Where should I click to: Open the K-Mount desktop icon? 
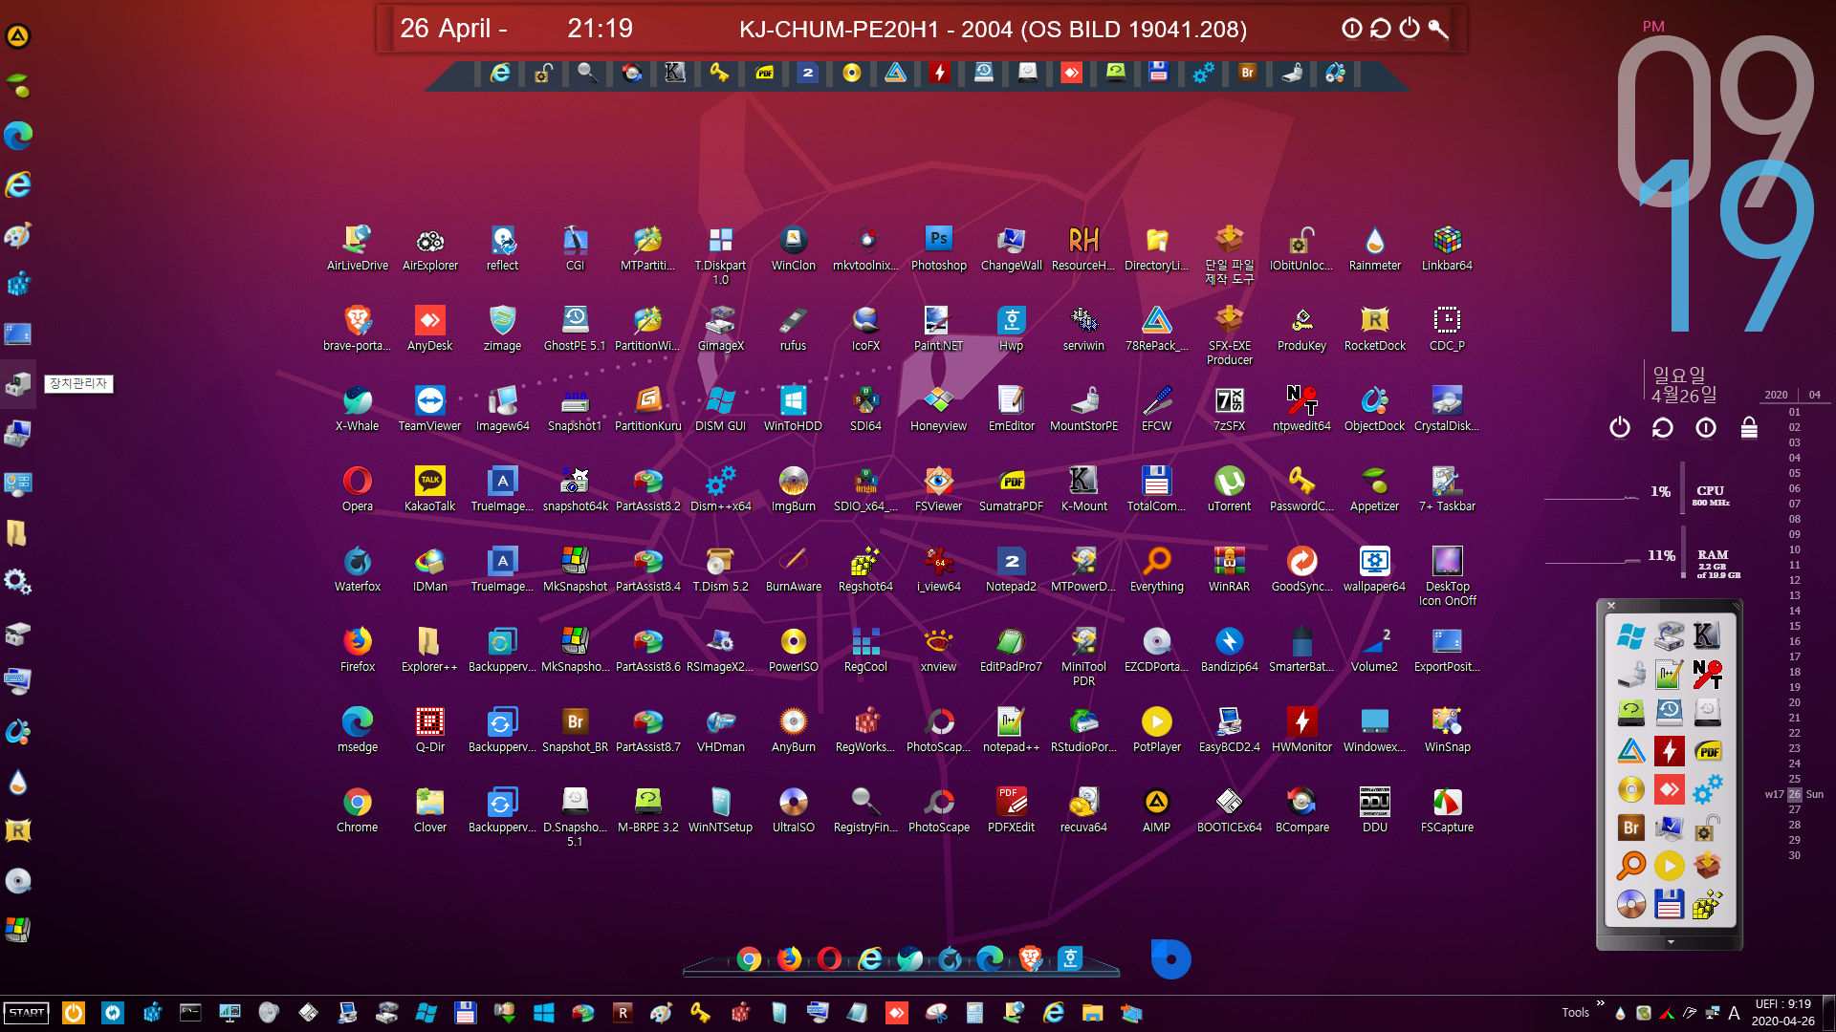(x=1083, y=490)
